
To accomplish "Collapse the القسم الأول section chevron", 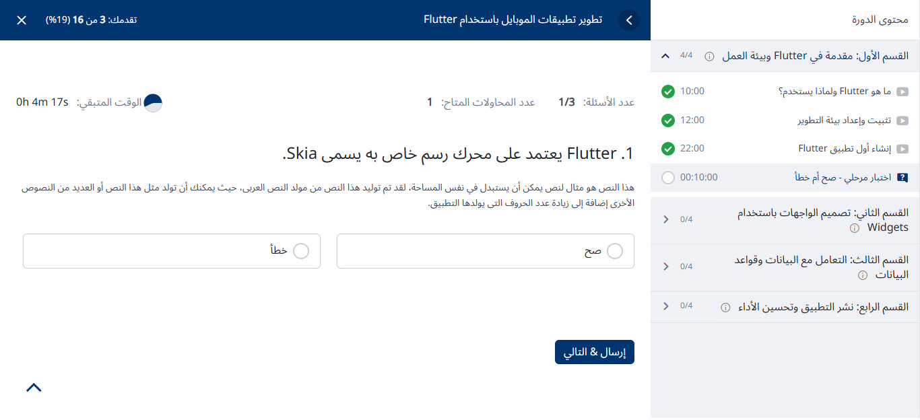I will tap(666, 56).
